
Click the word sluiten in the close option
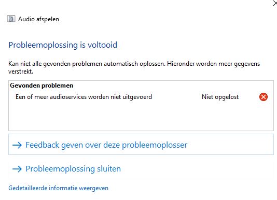[109, 169]
